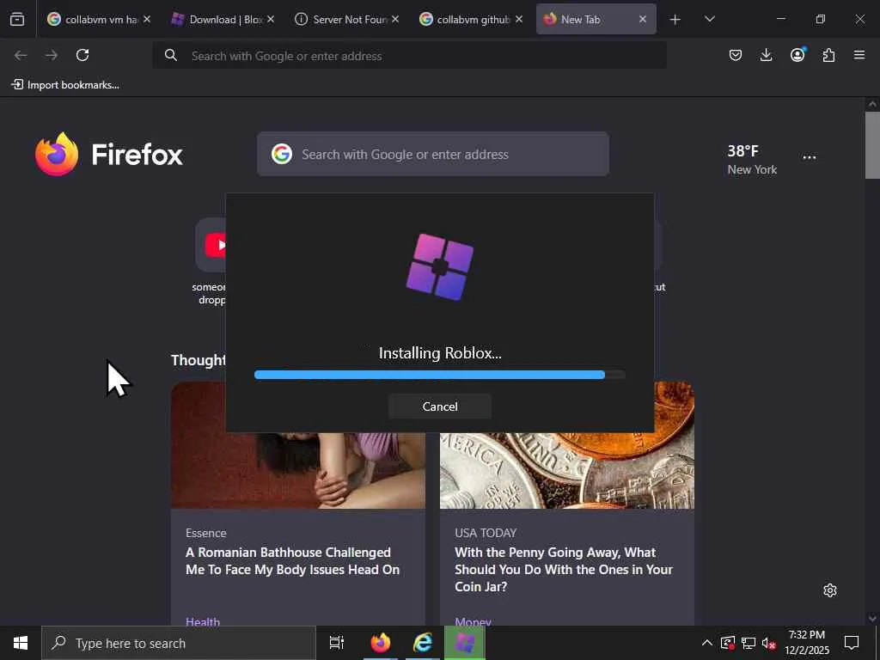Image resolution: width=880 pixels, height=660 pixels.
Task: Expand the list all tabs dropdown
Action: pyautogui.click(x=709, y=19)
